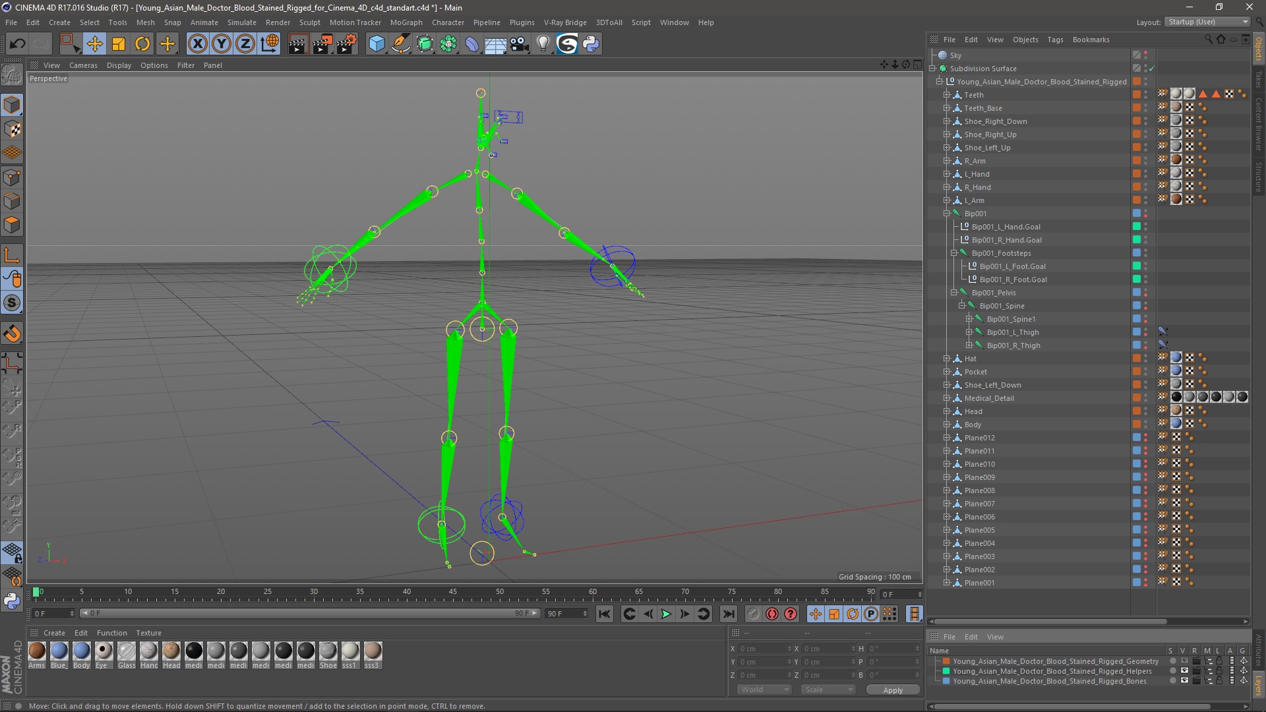Click the Render View clapperboard icon
Image resolution: width=1266 pixels, height=712 pixels.
[298, 44]
